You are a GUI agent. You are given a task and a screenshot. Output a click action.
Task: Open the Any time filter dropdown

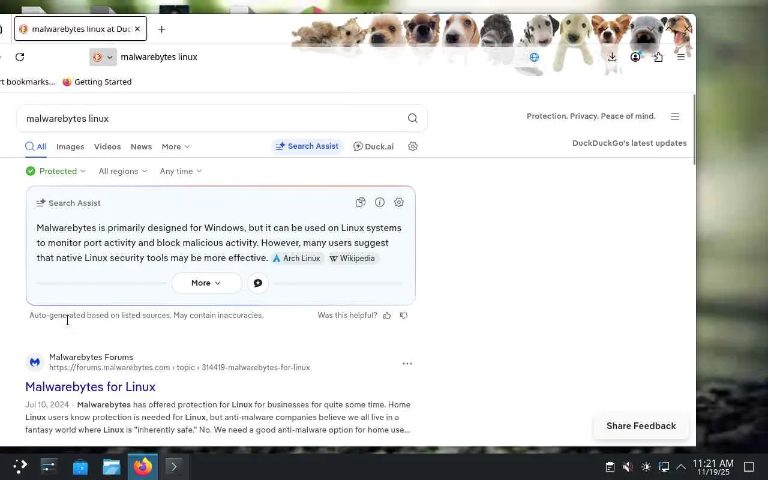click(x=181, y=171)
